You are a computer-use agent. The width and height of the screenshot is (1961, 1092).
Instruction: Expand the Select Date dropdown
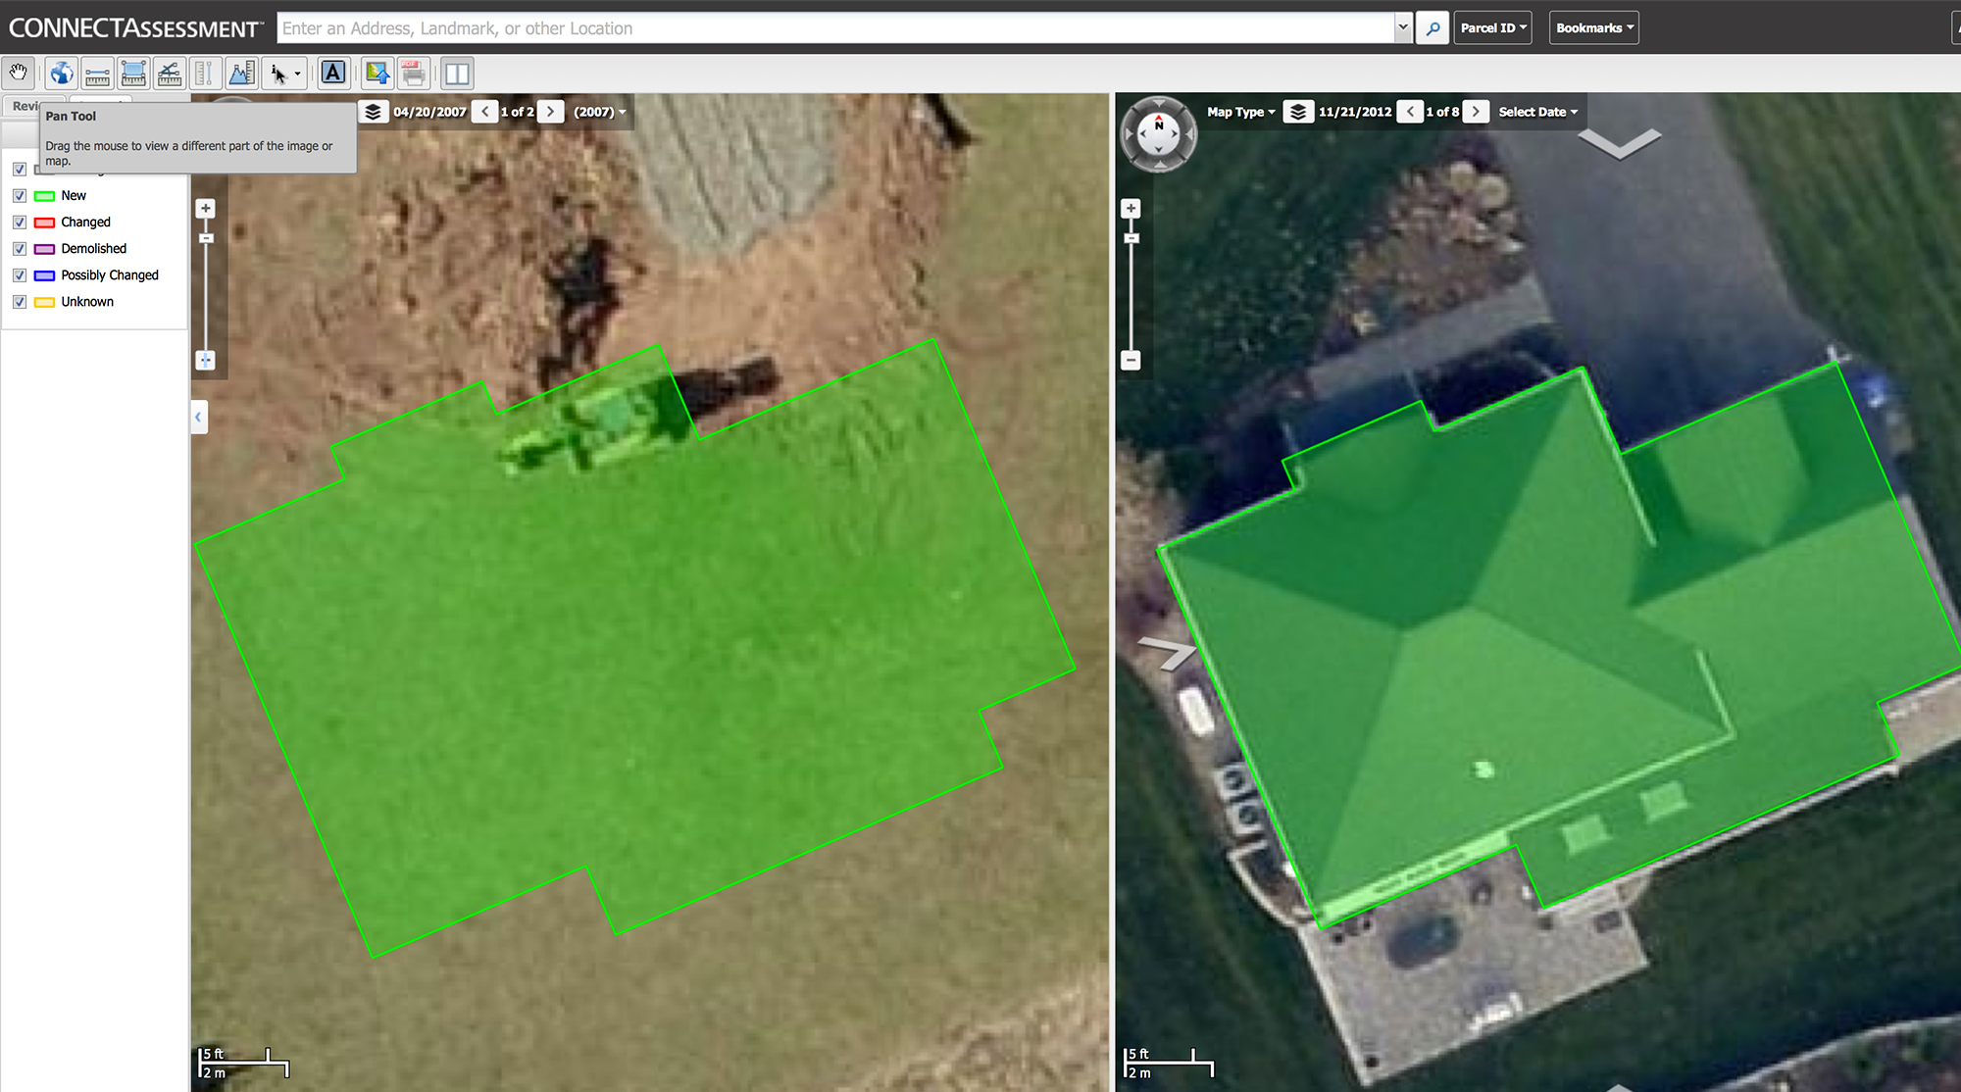click(x=1537, y=112)
